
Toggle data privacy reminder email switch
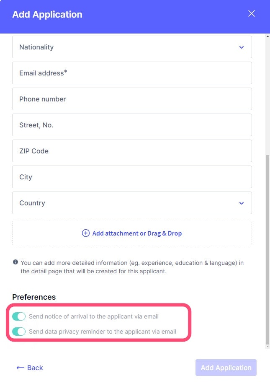pos(19,332)
